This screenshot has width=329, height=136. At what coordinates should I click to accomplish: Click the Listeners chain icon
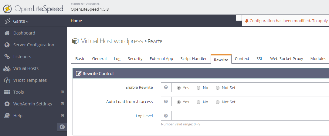[7, 57]
